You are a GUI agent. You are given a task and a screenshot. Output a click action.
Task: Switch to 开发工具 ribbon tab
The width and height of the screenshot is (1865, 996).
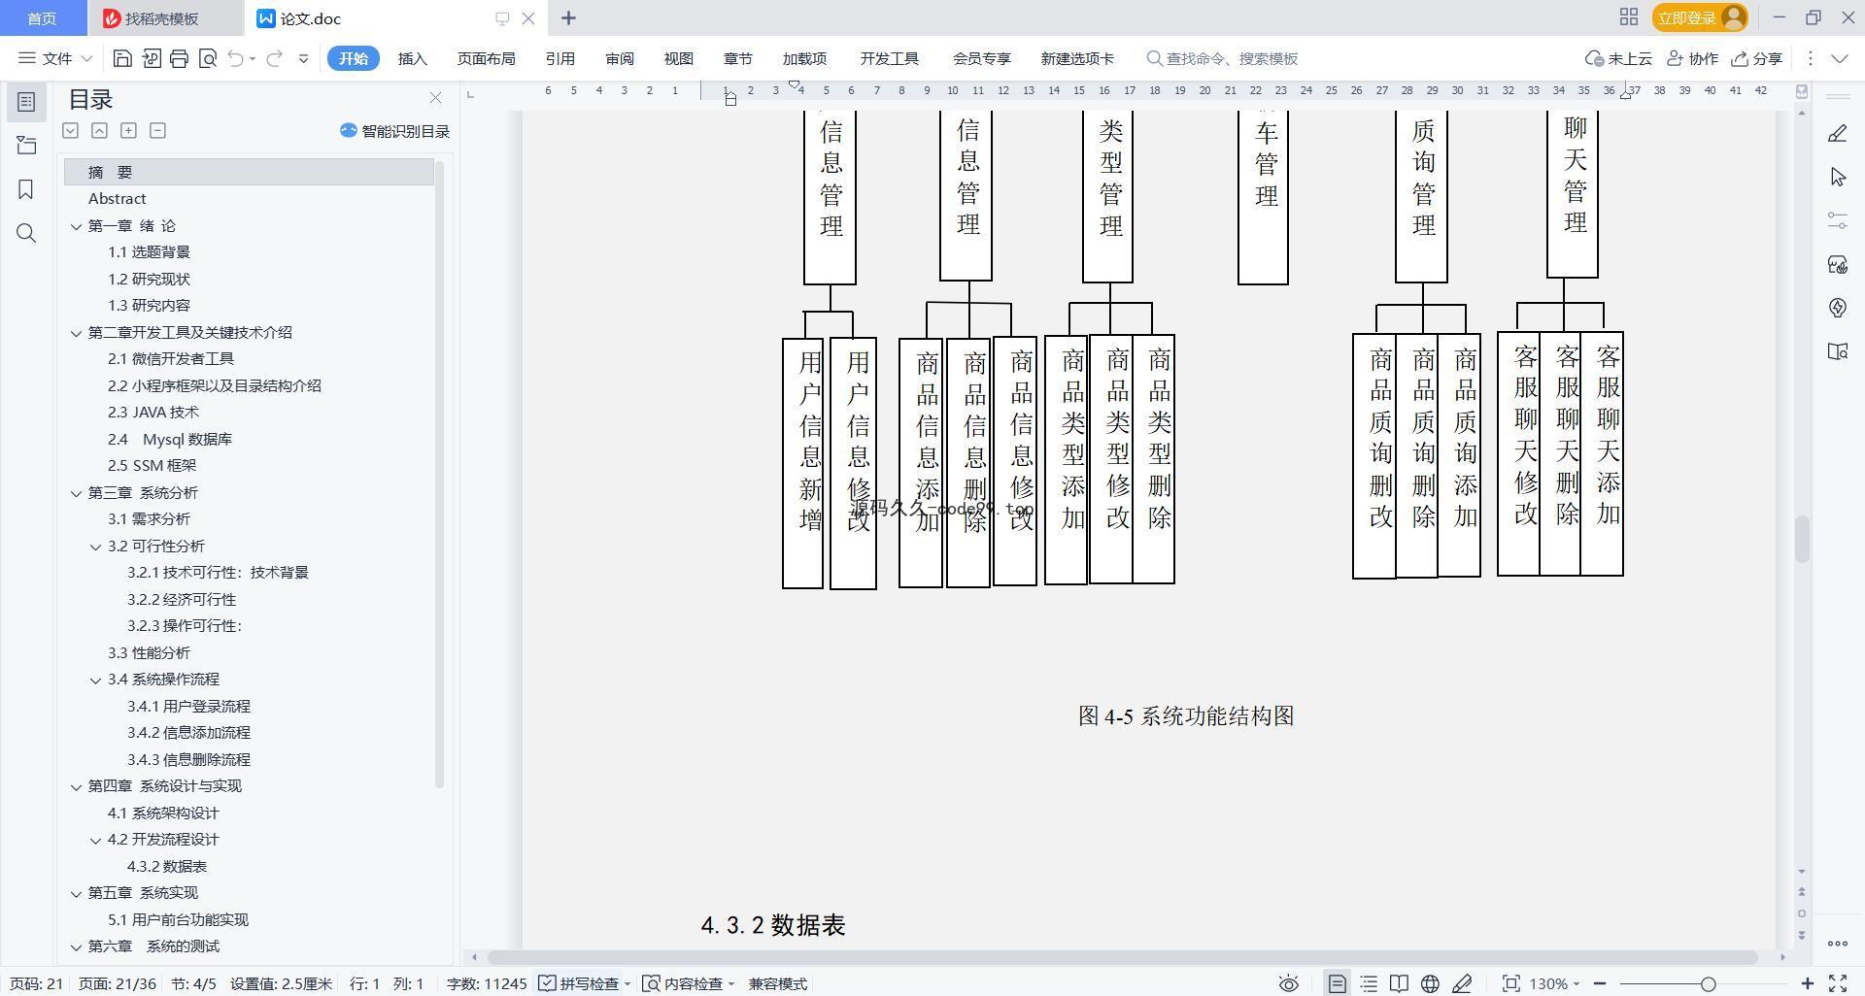click(x=889, y=58)
